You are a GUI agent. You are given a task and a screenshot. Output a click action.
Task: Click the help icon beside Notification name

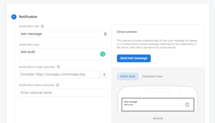coord(58,85)
